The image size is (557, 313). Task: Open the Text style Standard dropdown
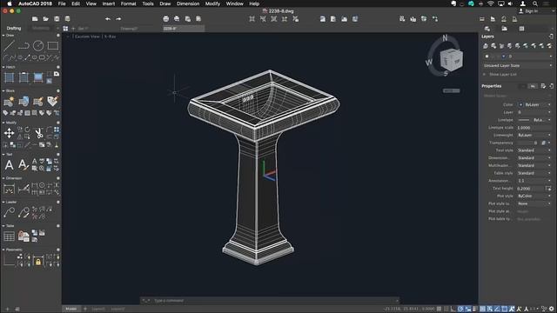pos(534,150)
